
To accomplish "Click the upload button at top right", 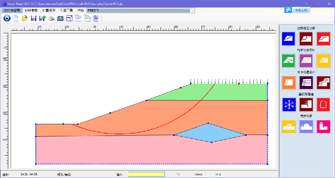I will (297, 10).
